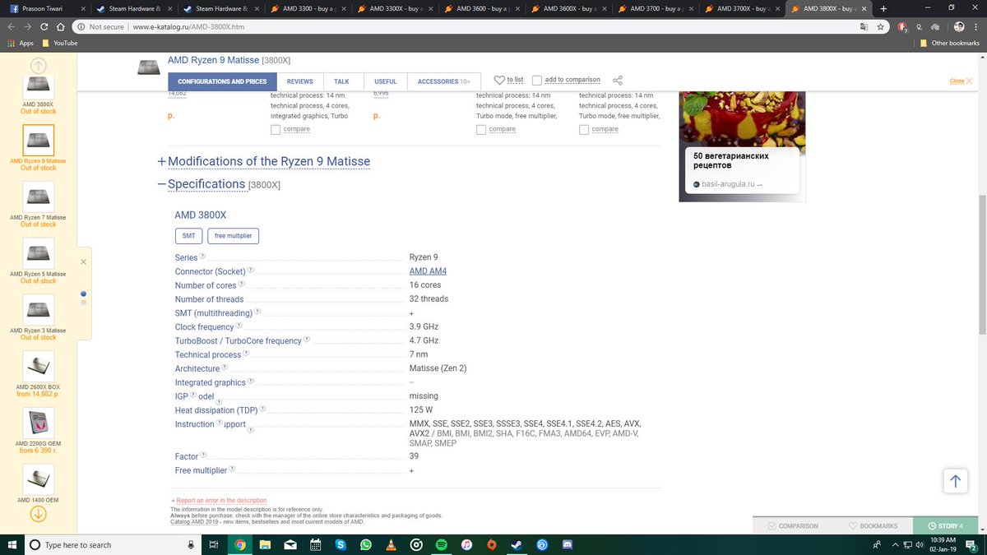Open Comparison panel in bottom bar
Screen dimensions: 987x555
(x=793, y=525)
